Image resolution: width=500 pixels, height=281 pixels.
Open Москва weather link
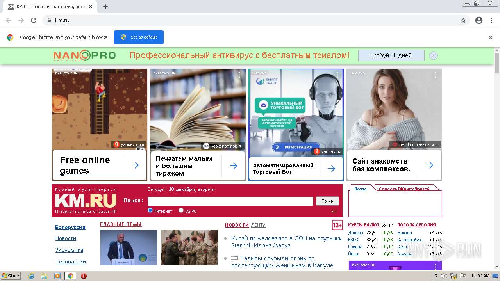coord(404,233)
